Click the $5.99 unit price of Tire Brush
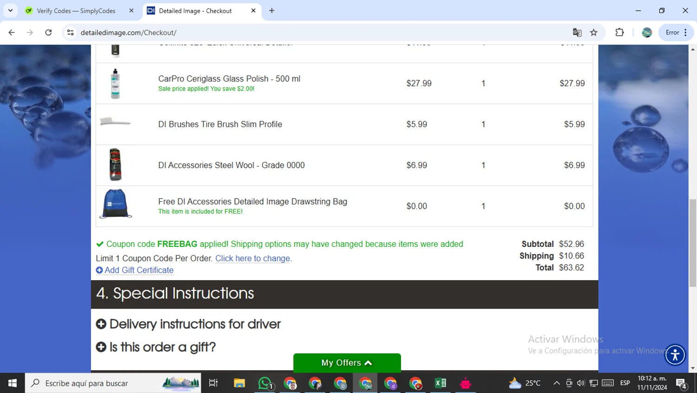Viewport: 697px width, 393px height. pyautogui.click(x=416, y=124)
